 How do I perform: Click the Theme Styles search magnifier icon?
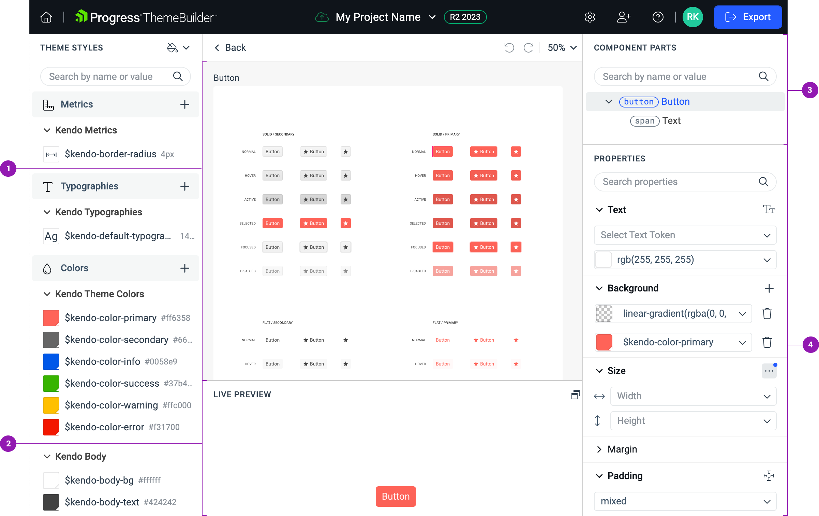178,76
